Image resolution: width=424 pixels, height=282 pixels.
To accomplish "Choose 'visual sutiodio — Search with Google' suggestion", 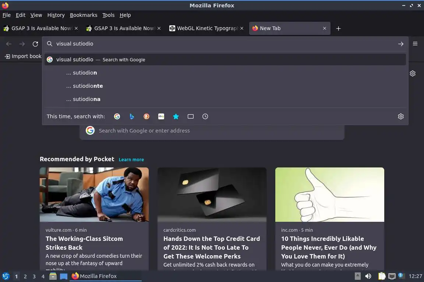I will (x=225, y=59).
